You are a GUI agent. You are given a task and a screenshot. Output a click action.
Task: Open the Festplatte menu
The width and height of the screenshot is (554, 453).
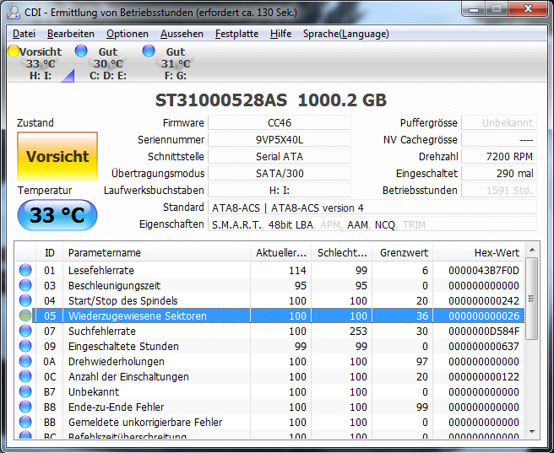pos(236,34)
